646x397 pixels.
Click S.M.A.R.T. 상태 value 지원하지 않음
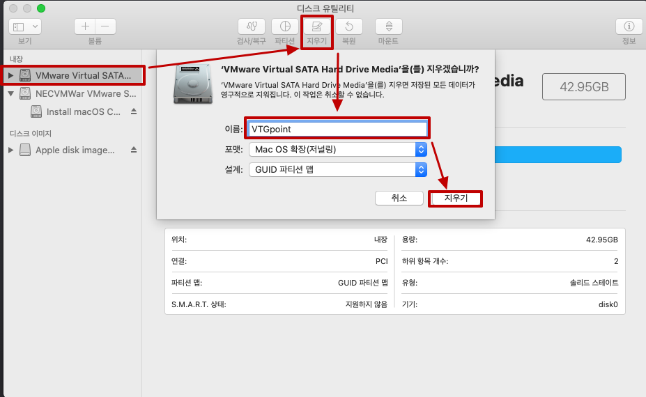pyautogui.click(x=367, y=304)
